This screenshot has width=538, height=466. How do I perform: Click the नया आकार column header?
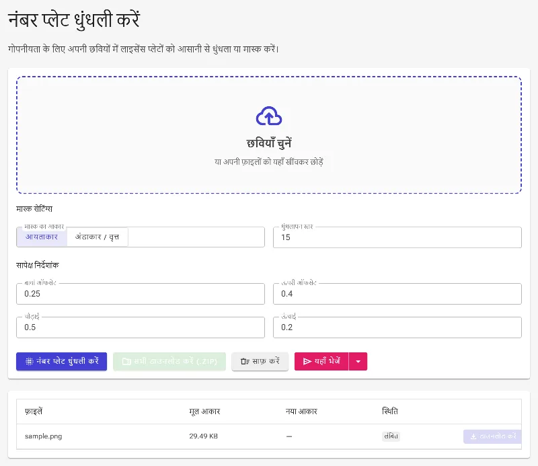point(301,411)
